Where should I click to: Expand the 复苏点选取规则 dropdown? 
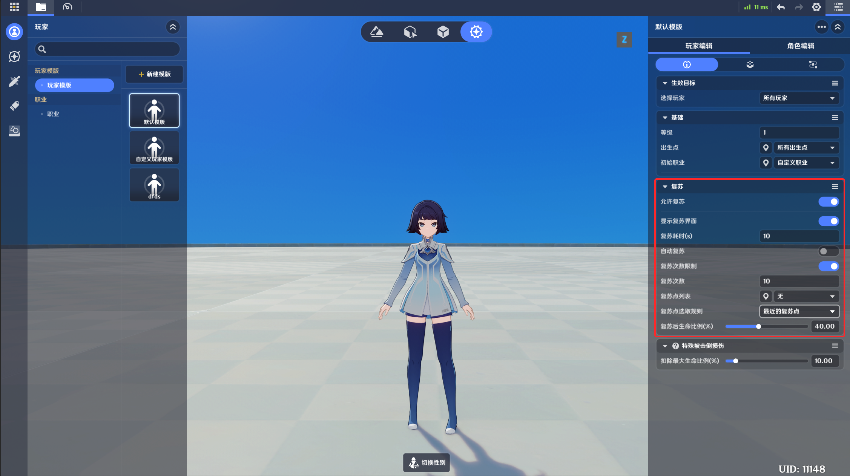799,311
